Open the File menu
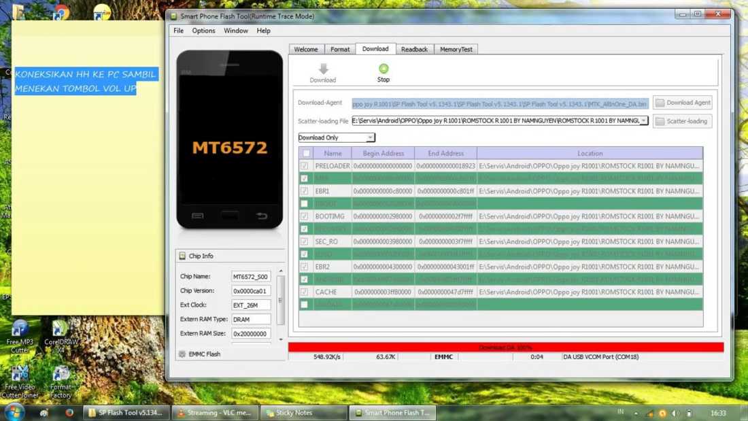The image size is (748, 421). pyautogui.click(x=178, y=31)
